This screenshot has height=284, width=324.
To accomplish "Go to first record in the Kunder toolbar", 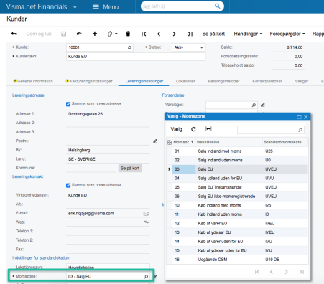I will (x=144, y=34).
